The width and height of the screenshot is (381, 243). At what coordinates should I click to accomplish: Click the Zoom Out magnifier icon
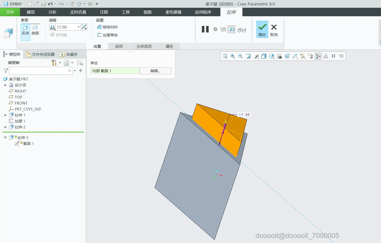tap(240, 56)
